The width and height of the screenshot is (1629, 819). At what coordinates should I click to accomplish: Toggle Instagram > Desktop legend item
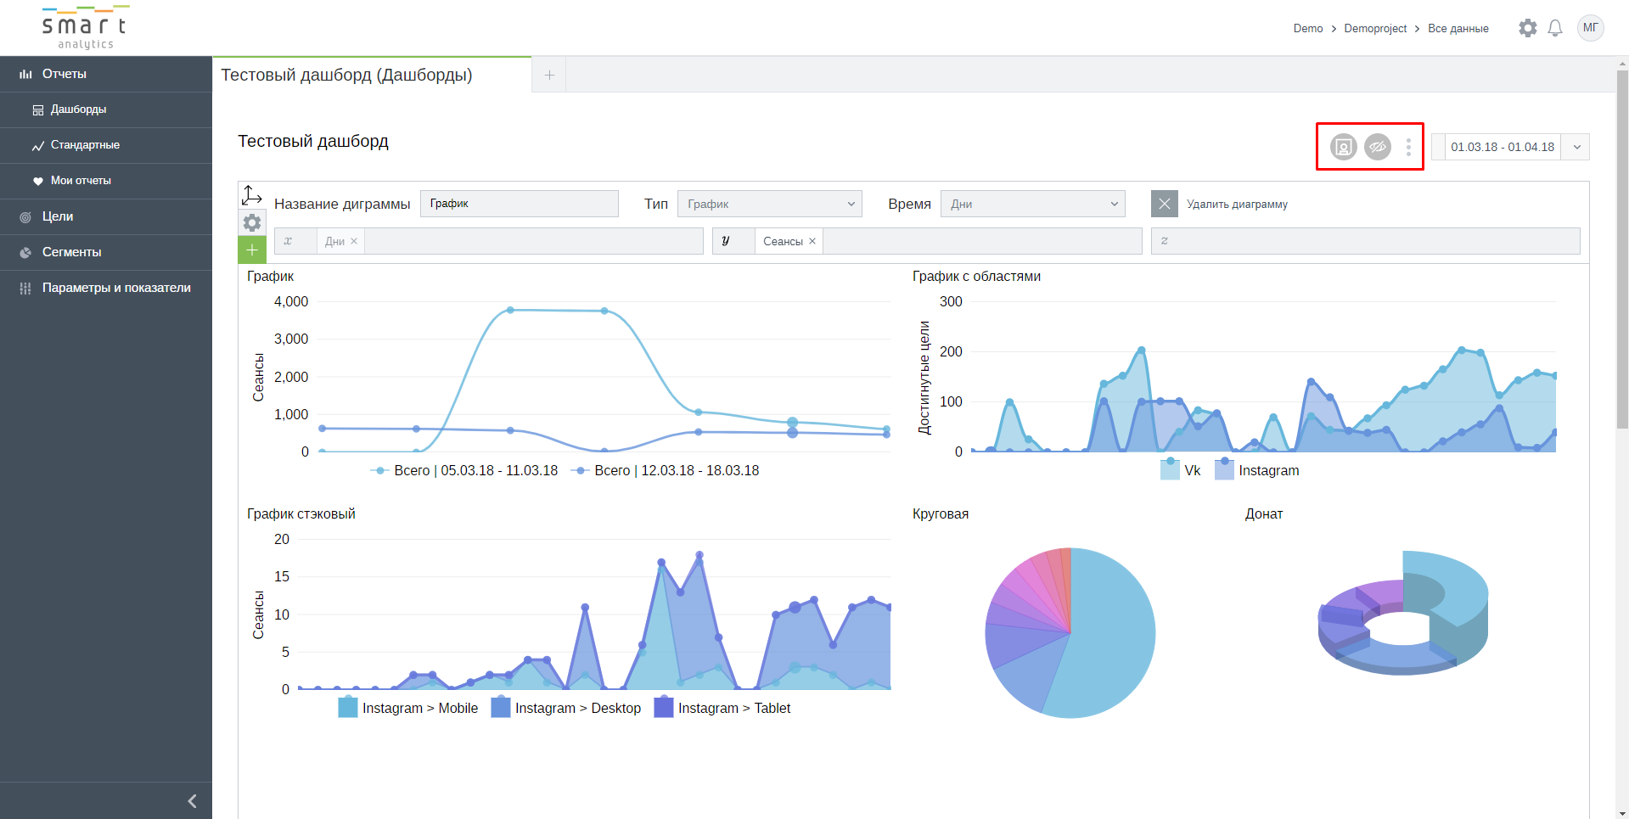566,708
